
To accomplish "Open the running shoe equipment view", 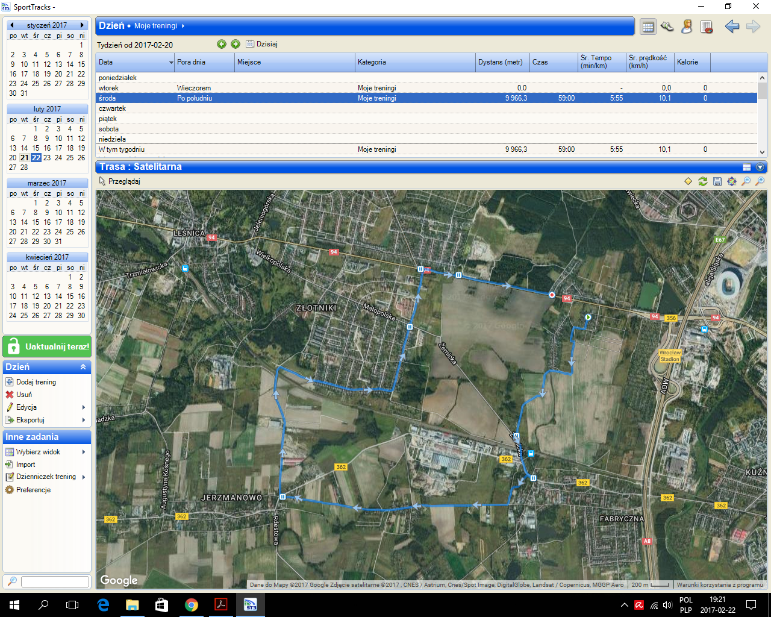I will [x=667, y=27].
